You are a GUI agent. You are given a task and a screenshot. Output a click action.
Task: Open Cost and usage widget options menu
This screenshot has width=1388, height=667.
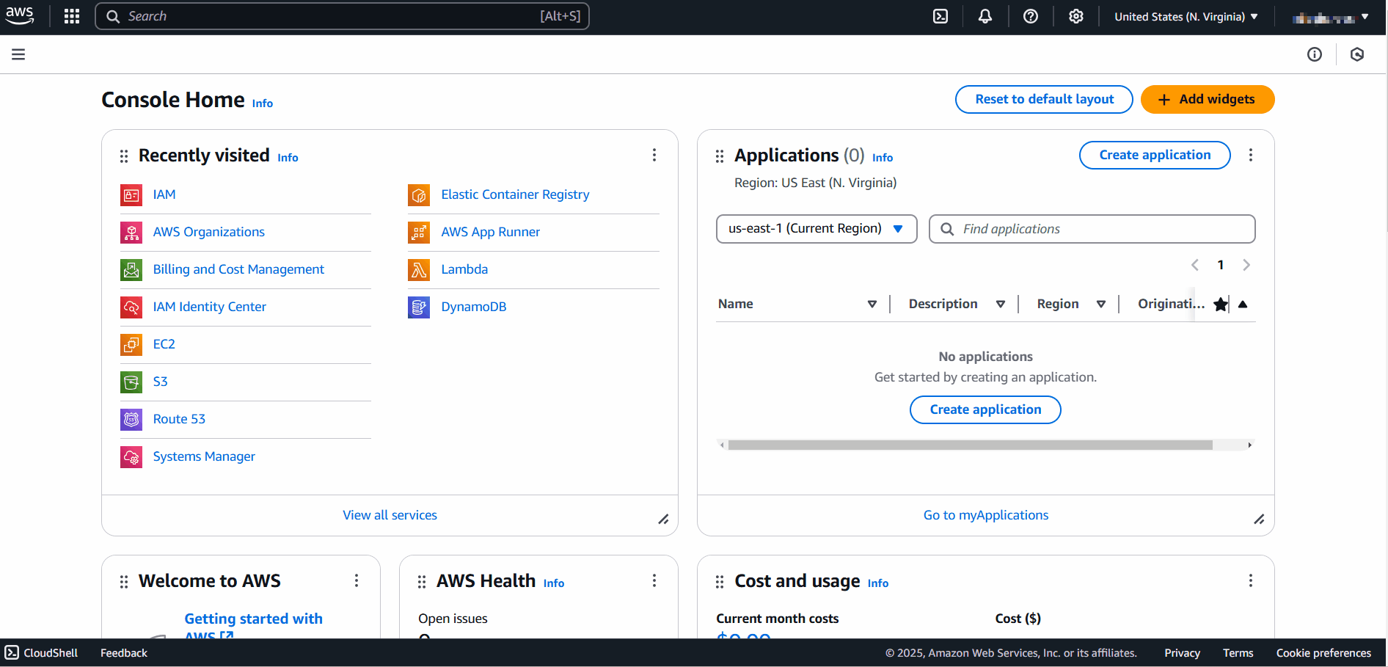pos(1251,580)
